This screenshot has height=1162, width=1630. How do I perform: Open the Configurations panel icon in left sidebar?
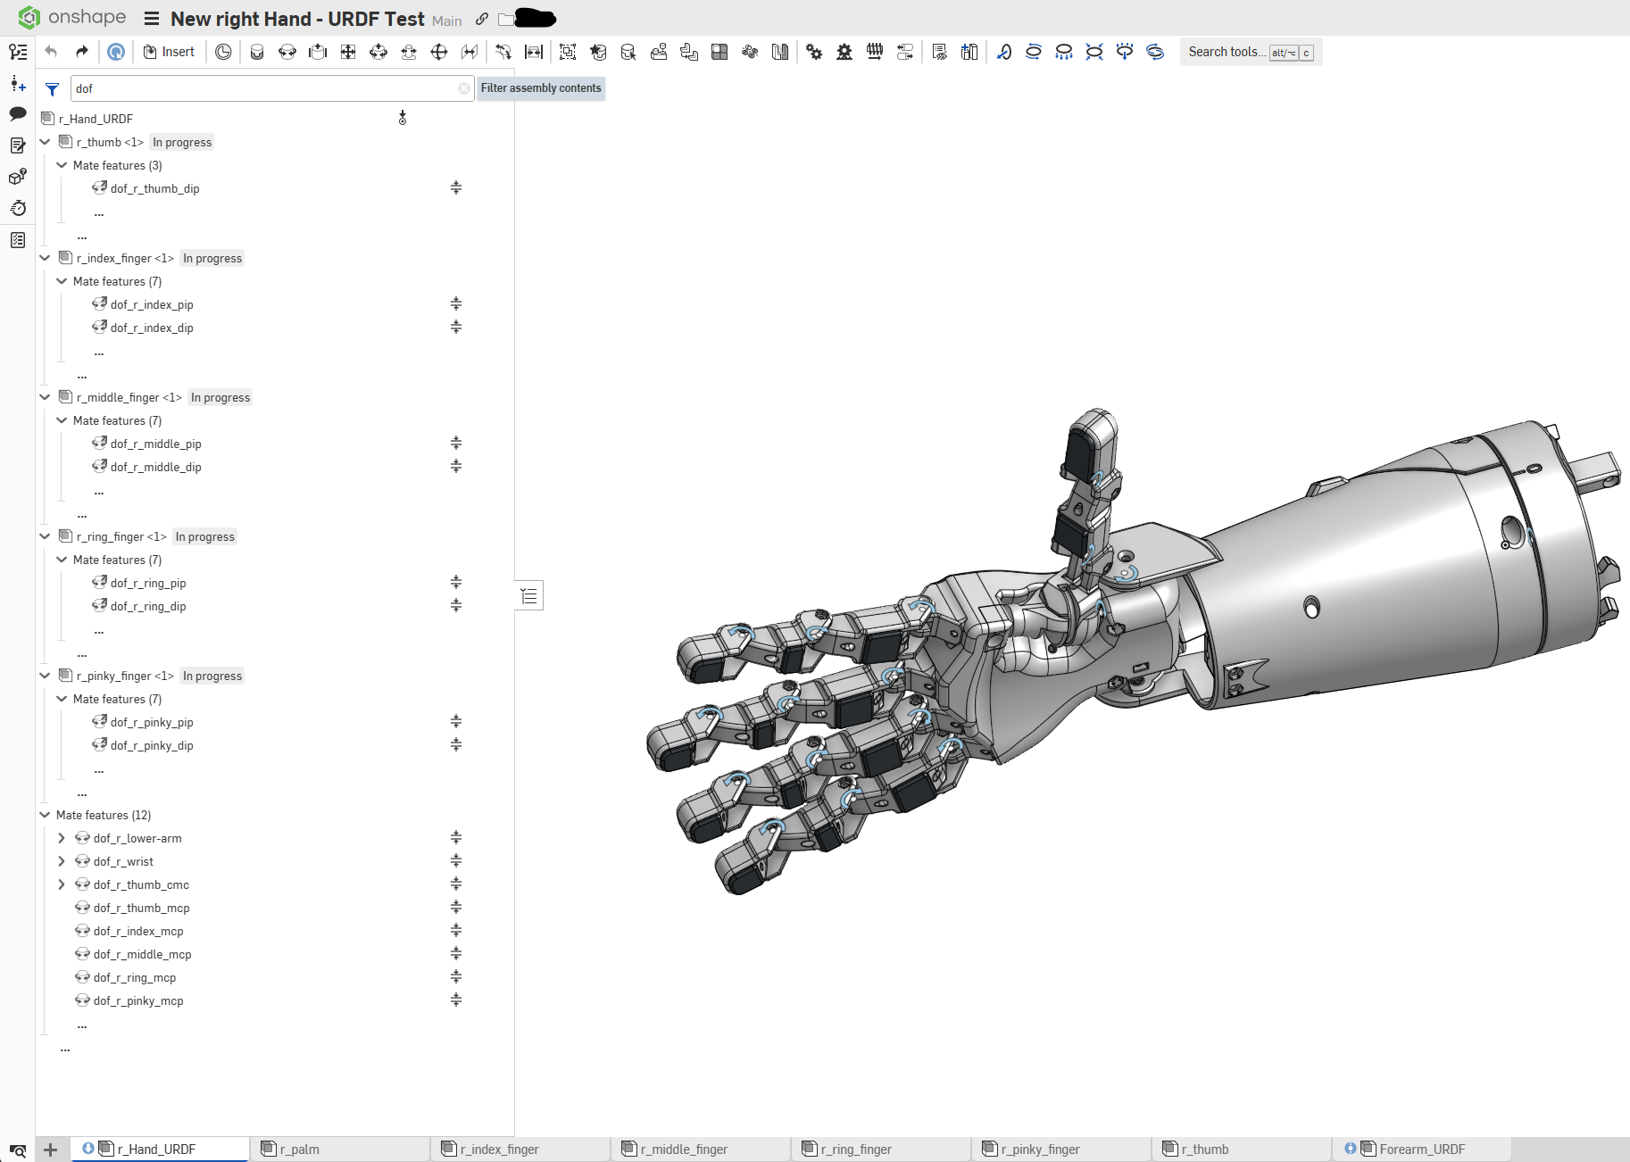tap(18, 177)
